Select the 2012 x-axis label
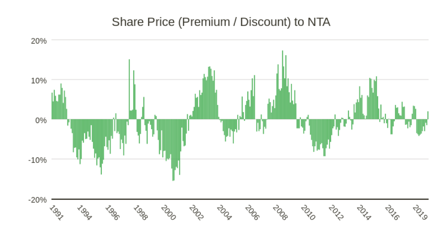 pyautogui.click(x=336, y=213)
